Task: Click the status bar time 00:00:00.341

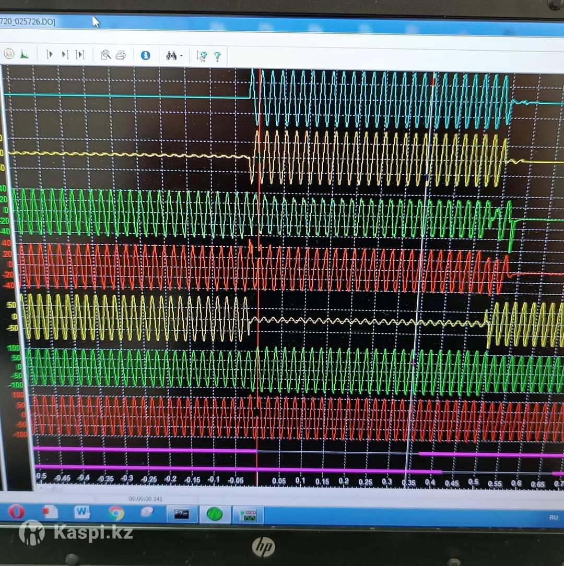Action: 146,499
